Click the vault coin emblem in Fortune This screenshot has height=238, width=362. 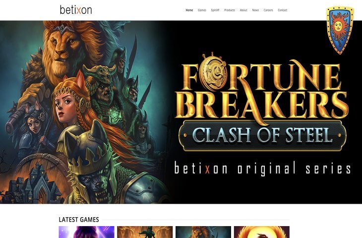[x=212, y=71]
